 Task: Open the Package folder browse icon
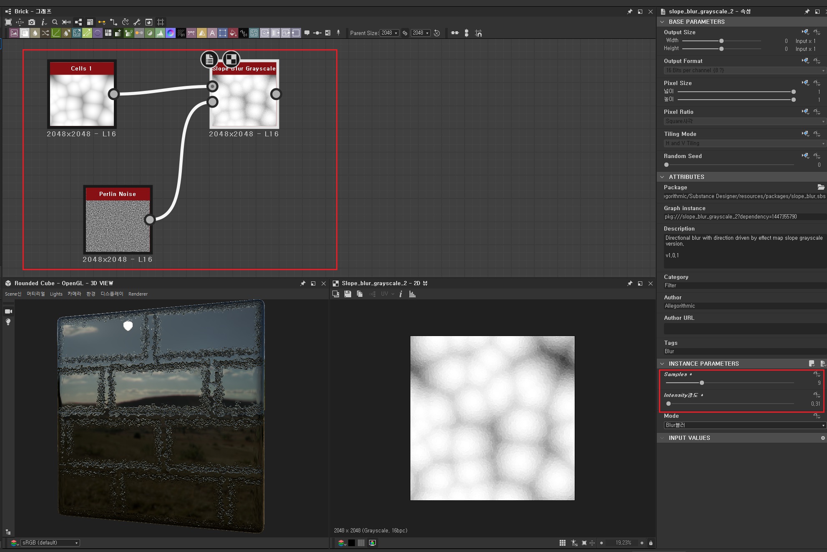[821, 187]
